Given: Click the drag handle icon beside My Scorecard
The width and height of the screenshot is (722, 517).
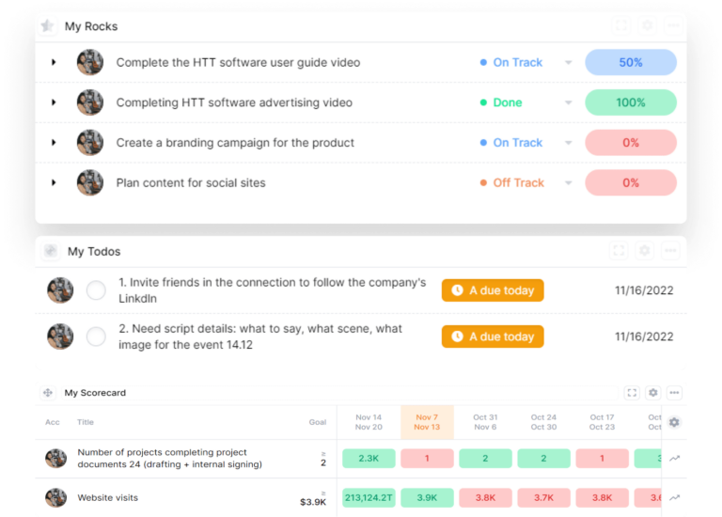Looking at the screenshot, I should 48,393.
